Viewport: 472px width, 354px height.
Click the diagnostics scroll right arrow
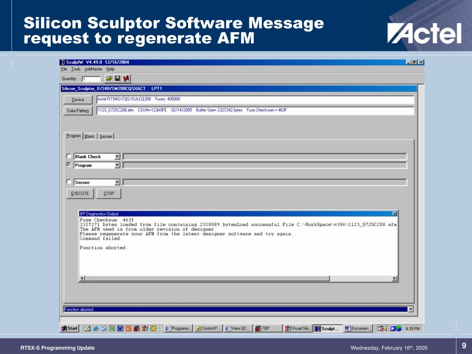click(395, 278)
